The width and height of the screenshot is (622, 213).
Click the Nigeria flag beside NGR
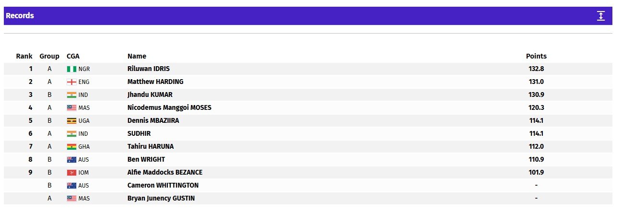[x=71, y=69]
